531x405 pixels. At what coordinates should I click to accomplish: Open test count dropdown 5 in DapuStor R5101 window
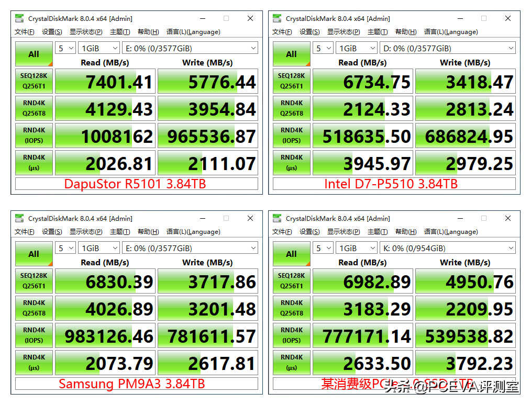point(65,48)
